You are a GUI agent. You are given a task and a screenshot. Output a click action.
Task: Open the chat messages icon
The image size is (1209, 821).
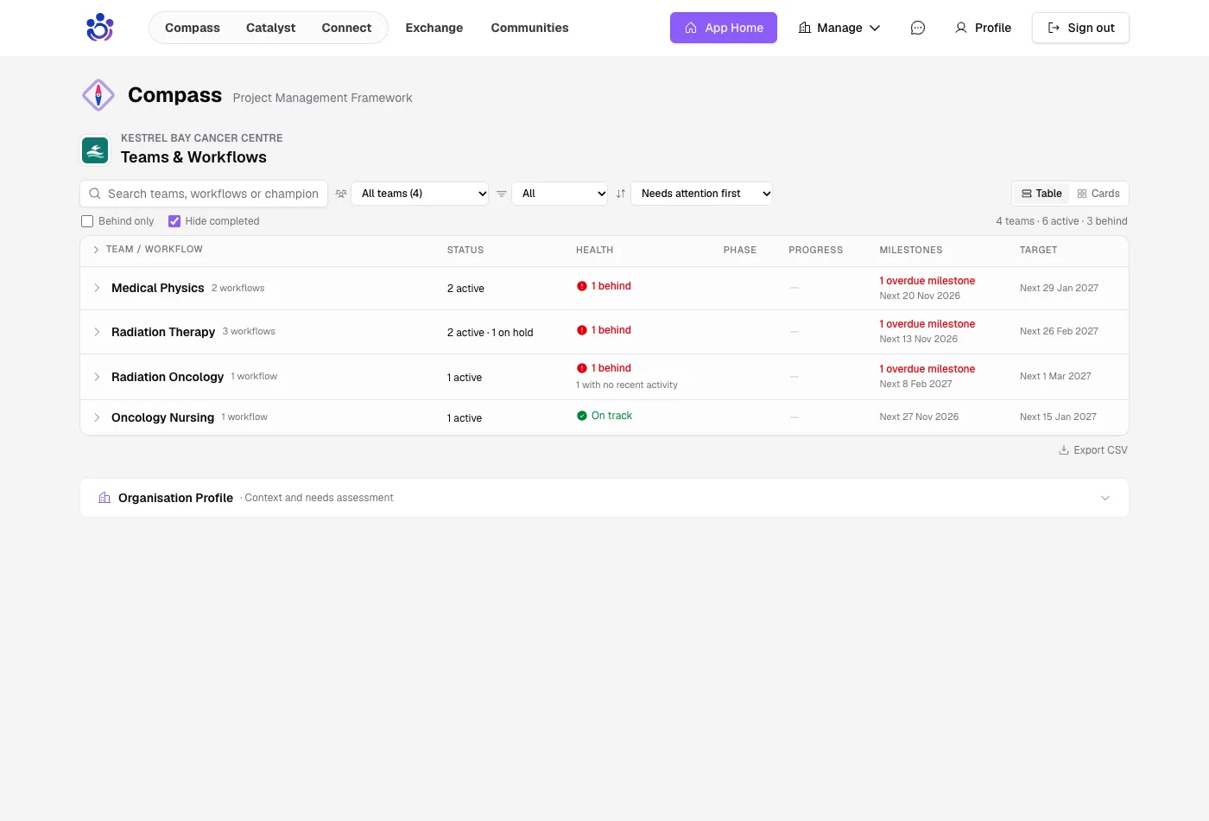pos(918,28)
